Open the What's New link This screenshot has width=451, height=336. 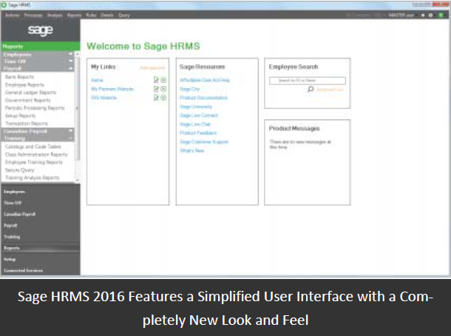coord(191,150)
